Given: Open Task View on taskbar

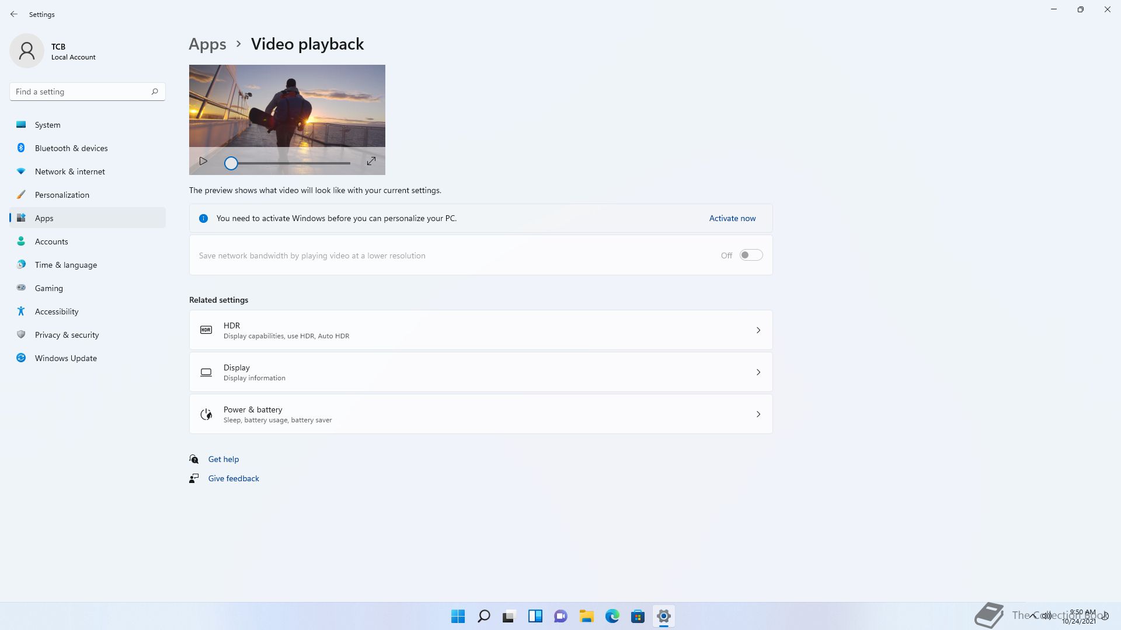Looking at the screenshot, I should [509, 616].
